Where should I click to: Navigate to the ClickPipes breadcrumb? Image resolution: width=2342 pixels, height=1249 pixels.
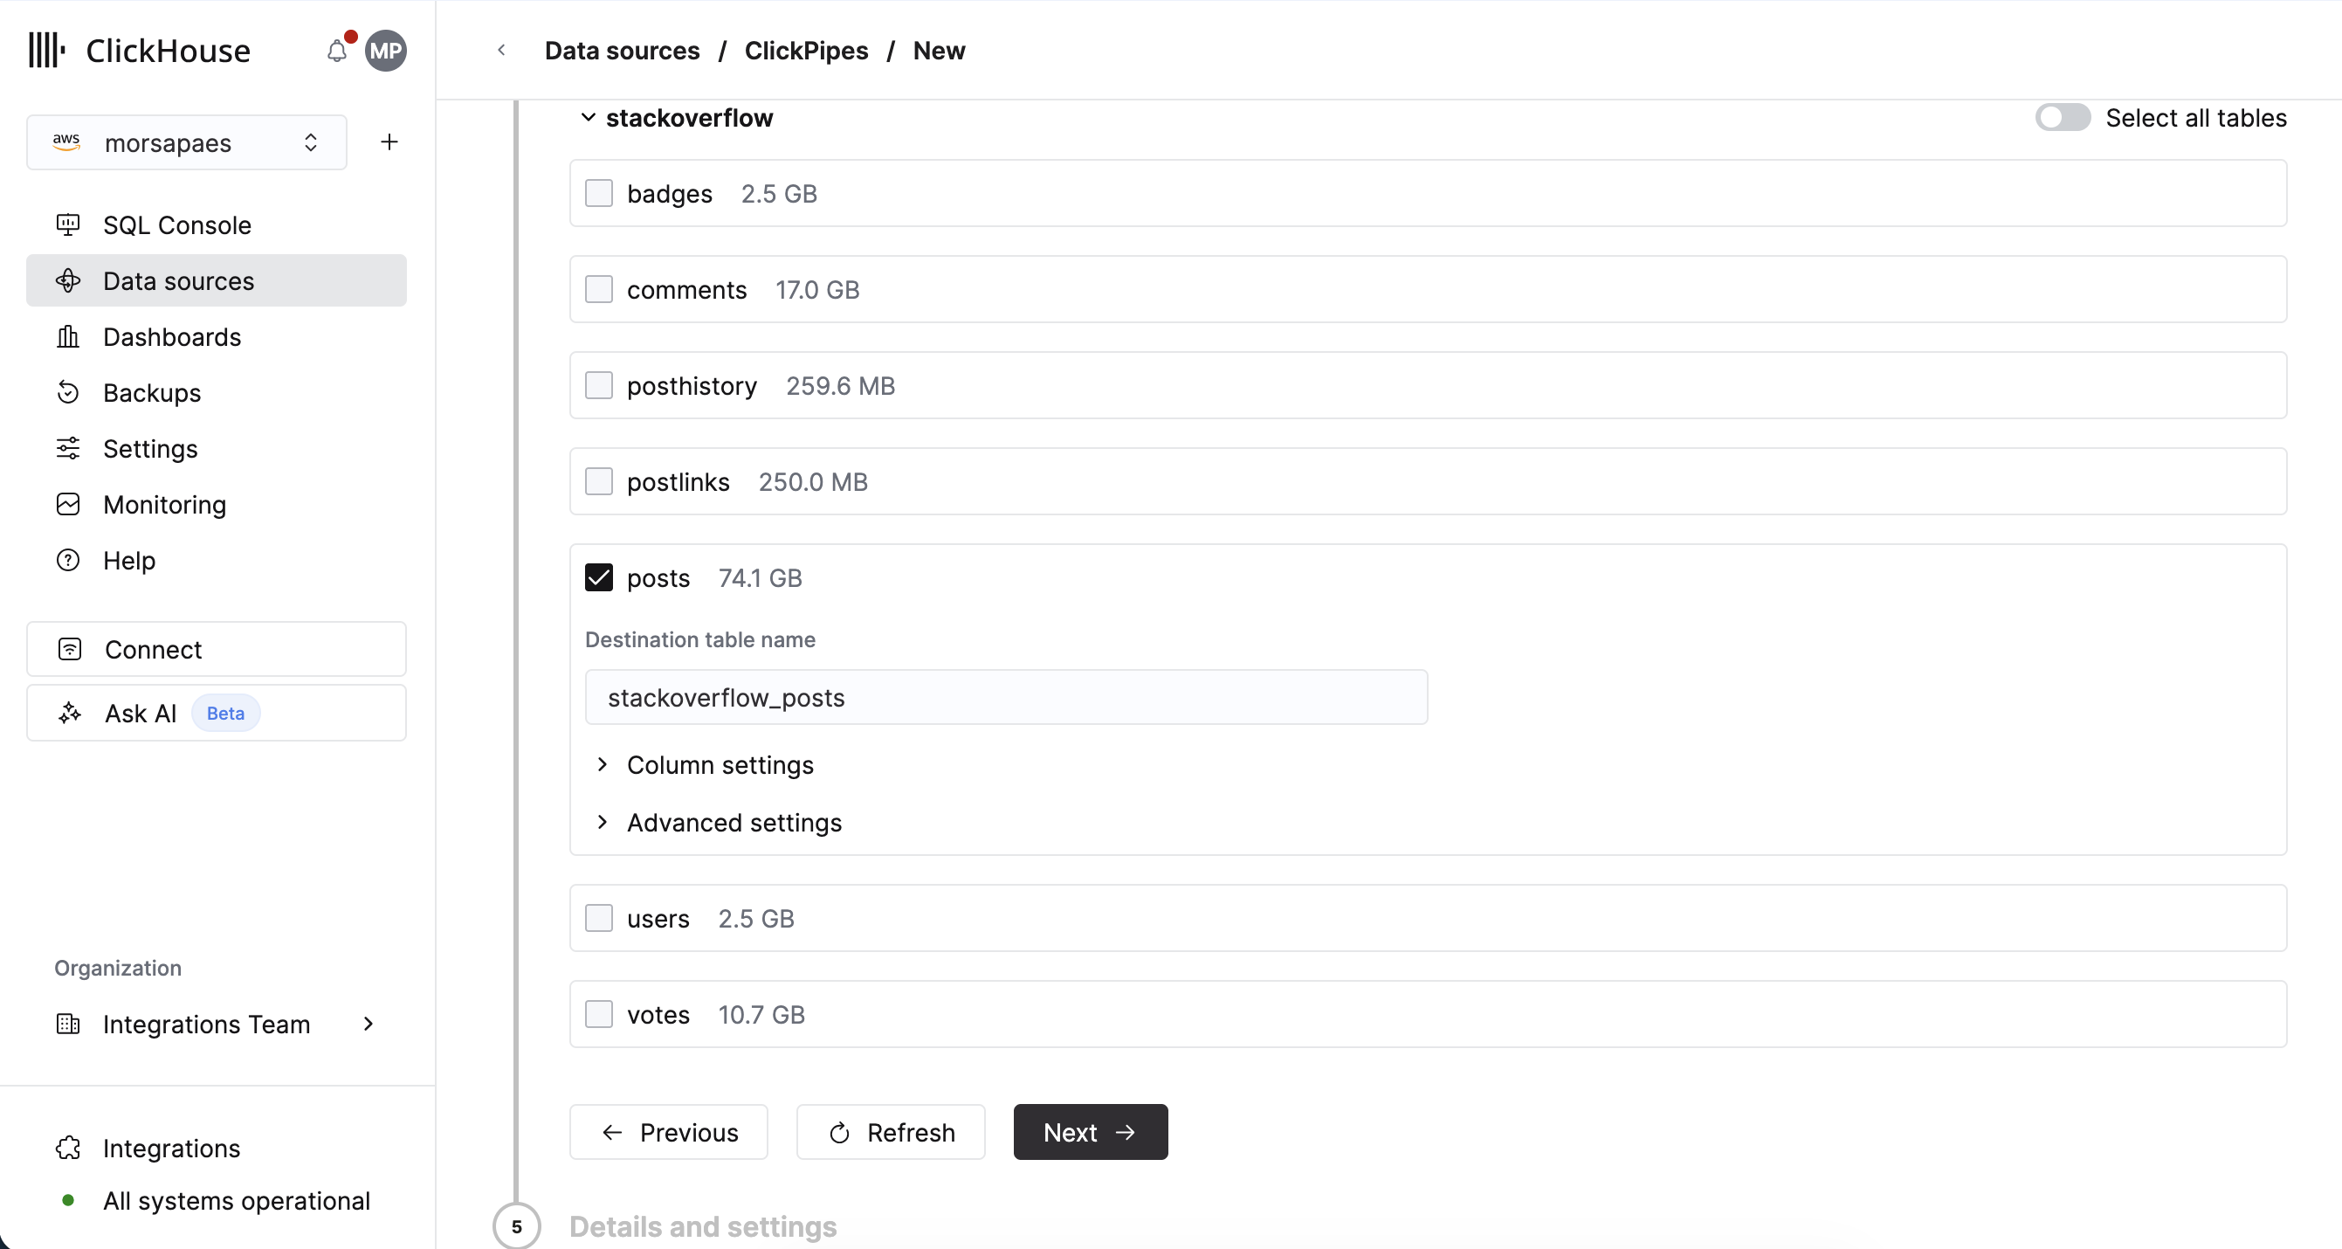(x=805, y=50)
